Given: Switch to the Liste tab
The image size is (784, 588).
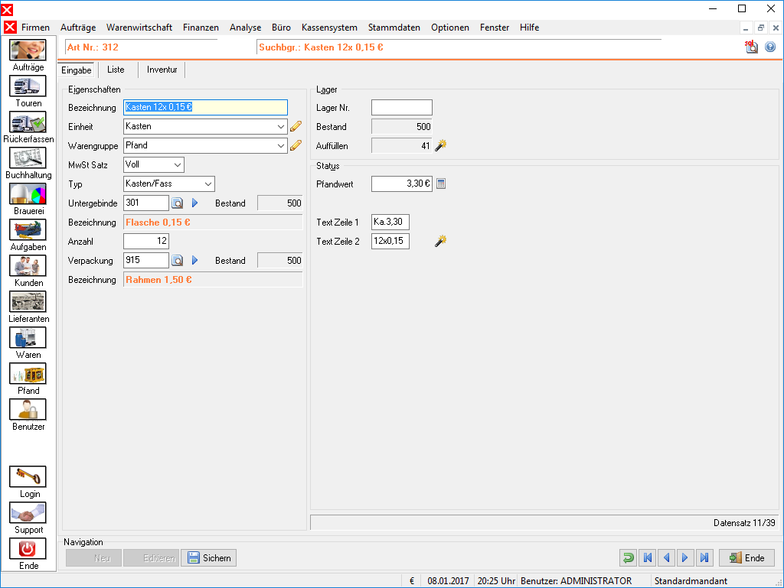Looking at the screenshot, I should click(116, 70).
